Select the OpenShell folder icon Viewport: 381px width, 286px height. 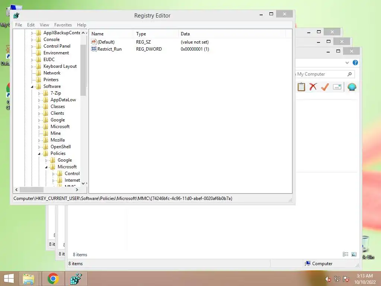[x=45, y=147]
